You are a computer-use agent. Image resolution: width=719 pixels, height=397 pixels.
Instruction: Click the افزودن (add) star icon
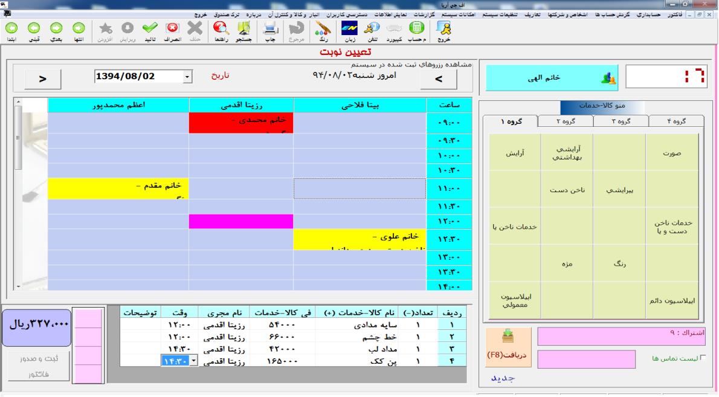coord(106,29)
